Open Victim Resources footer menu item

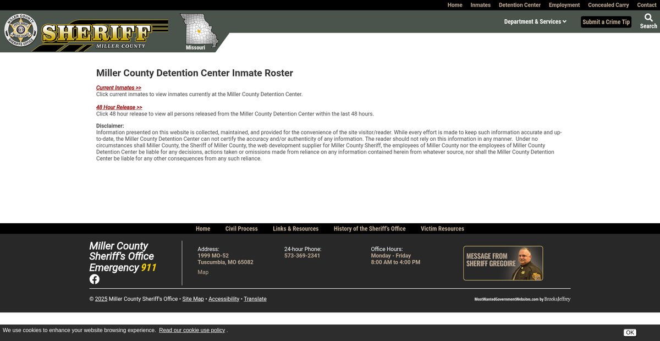442,229
